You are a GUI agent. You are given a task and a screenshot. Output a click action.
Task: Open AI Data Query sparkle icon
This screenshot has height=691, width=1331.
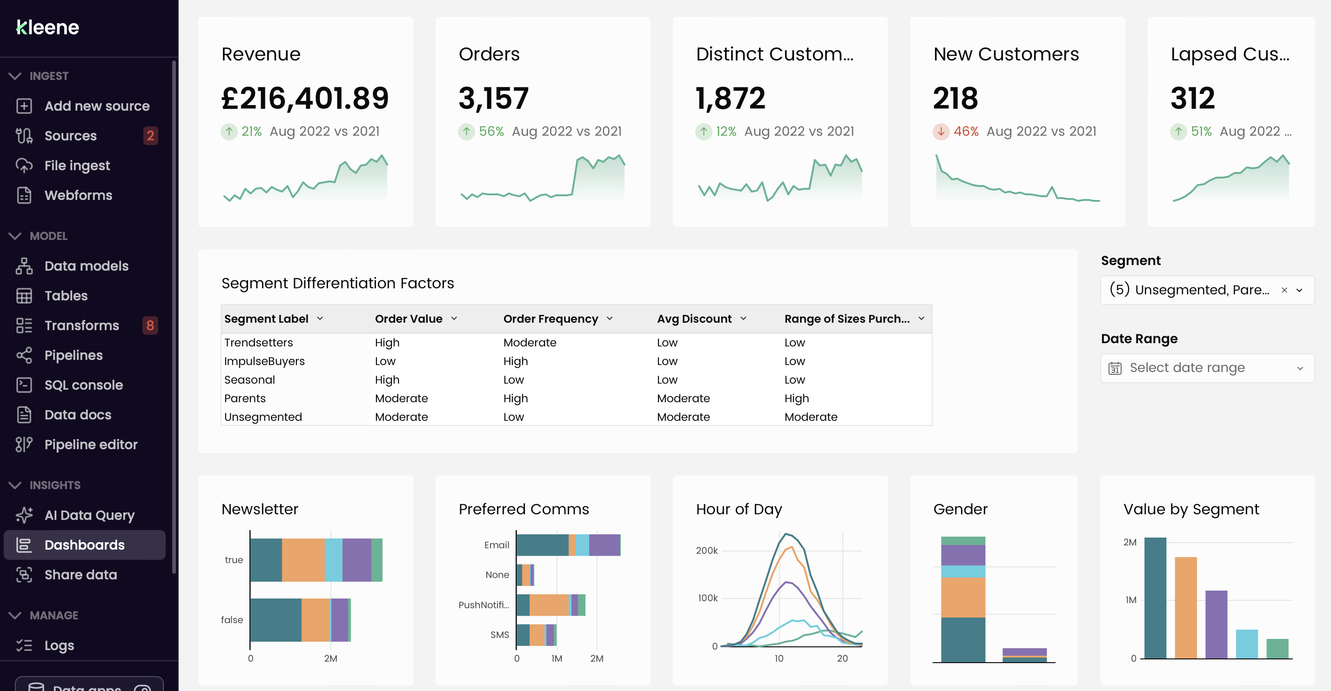(24, 515)
